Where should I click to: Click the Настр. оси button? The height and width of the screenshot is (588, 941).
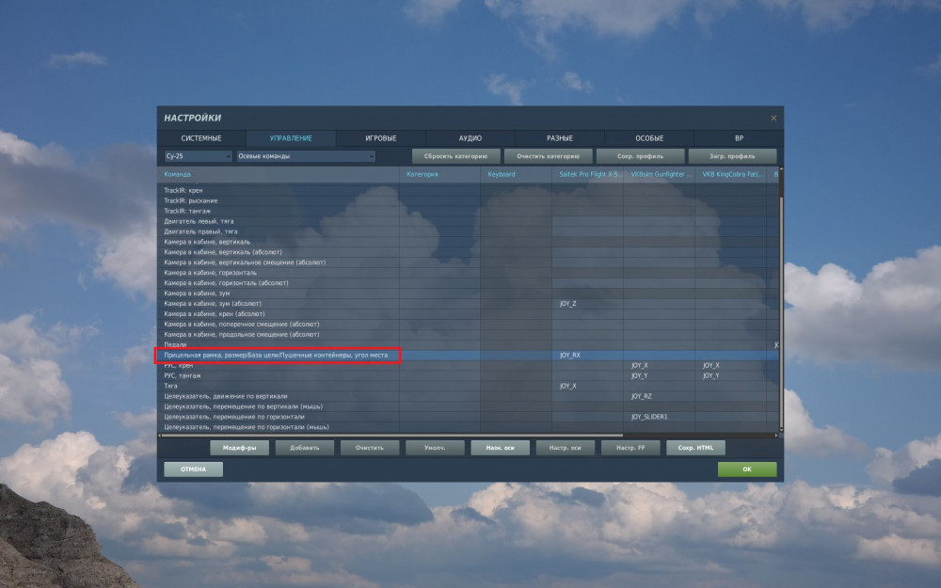coord(566,448)
